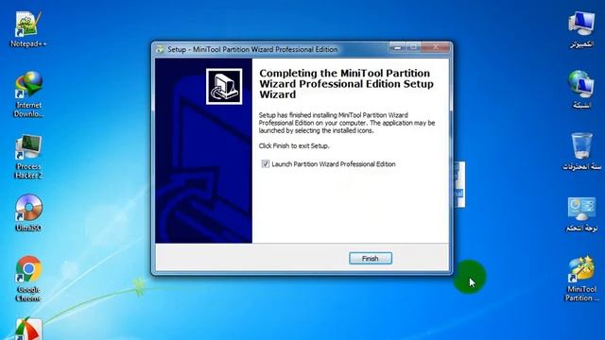The height and width of the screenshot is (340, 605).
Task: Click the Launch Partition Wizard Professional Edition label
Action: click(x=334, y=164)
